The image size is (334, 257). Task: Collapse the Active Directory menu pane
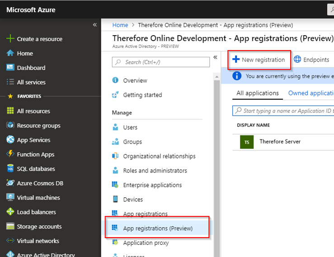pos(215,57)
